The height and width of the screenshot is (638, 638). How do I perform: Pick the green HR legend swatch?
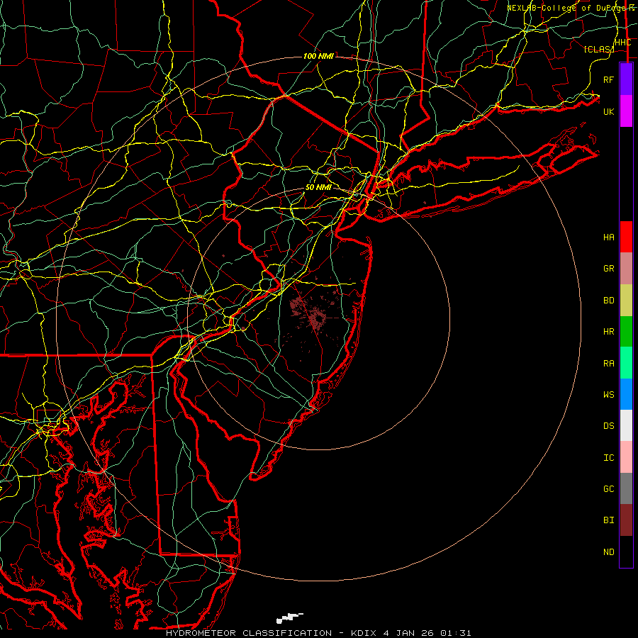(626, 332)
